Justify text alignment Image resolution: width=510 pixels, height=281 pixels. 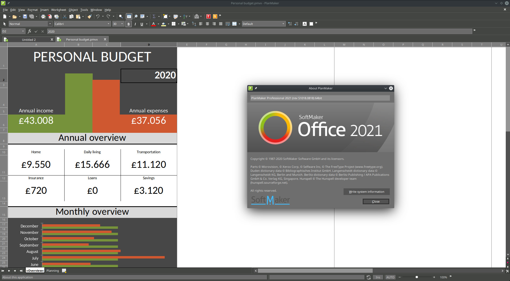tap(221, 24)
